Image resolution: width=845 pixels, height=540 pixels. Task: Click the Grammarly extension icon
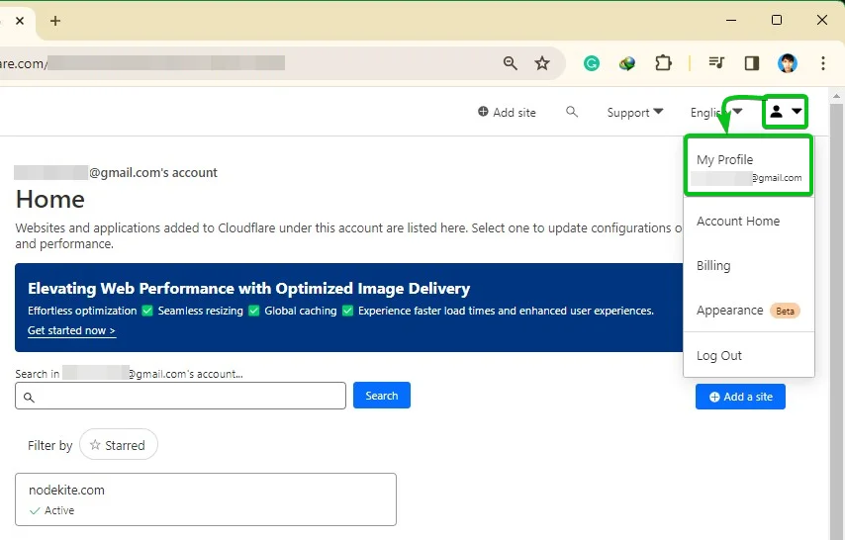pyautogui.click(x=592, y=63)
